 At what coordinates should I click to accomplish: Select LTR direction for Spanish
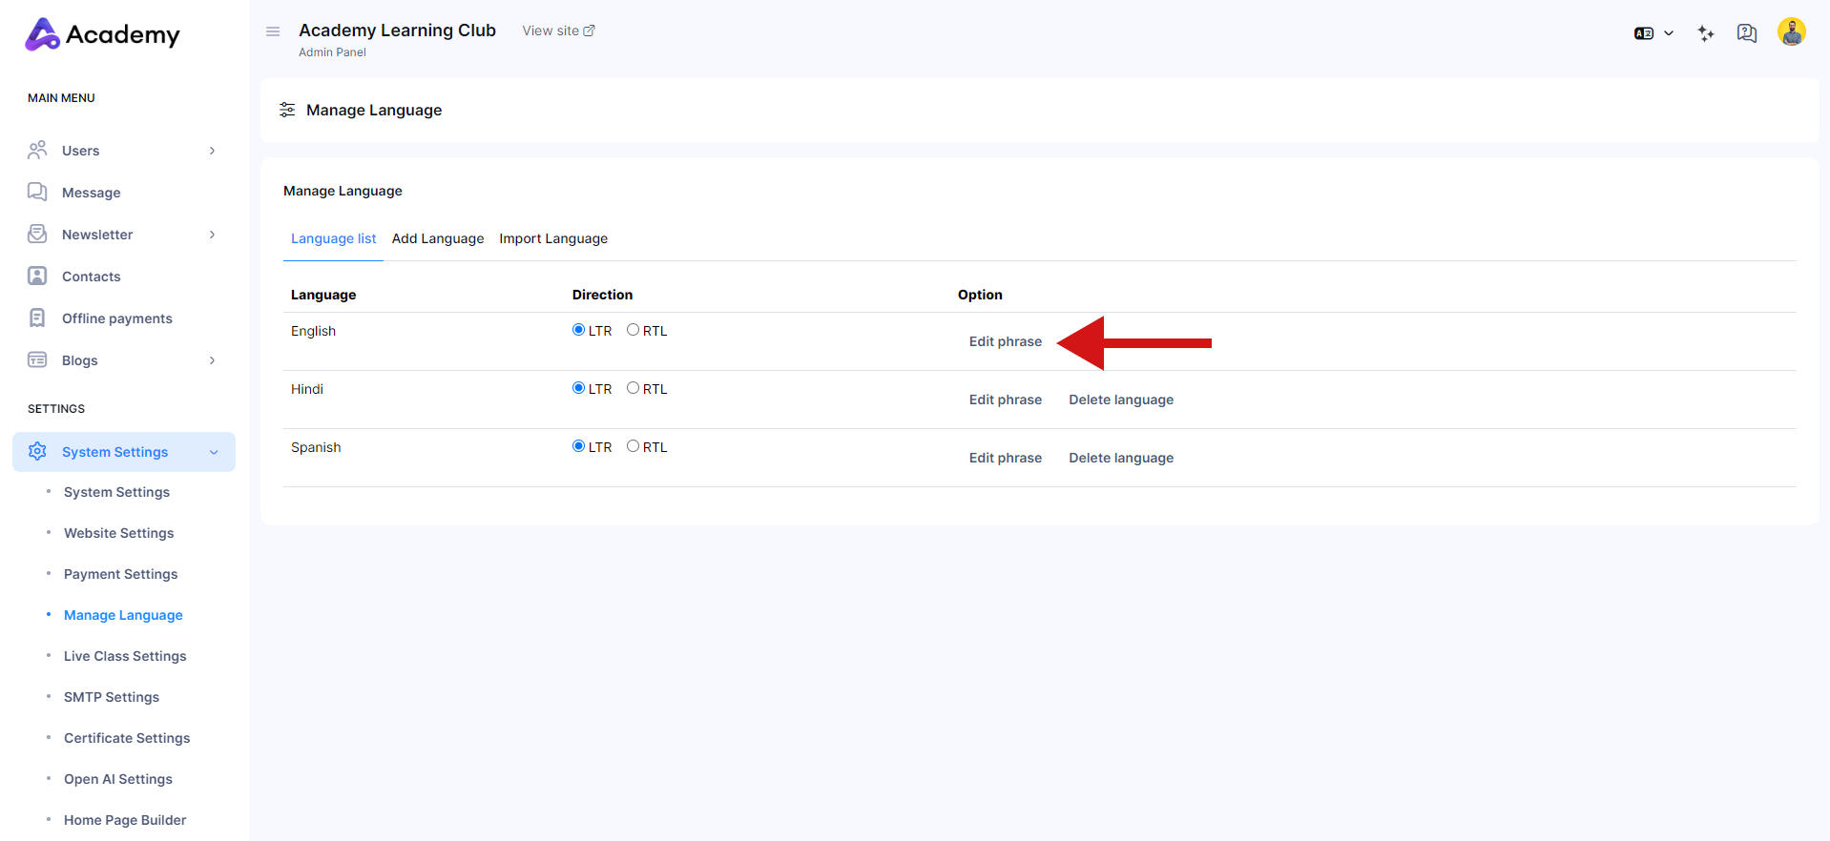(578, 446)
